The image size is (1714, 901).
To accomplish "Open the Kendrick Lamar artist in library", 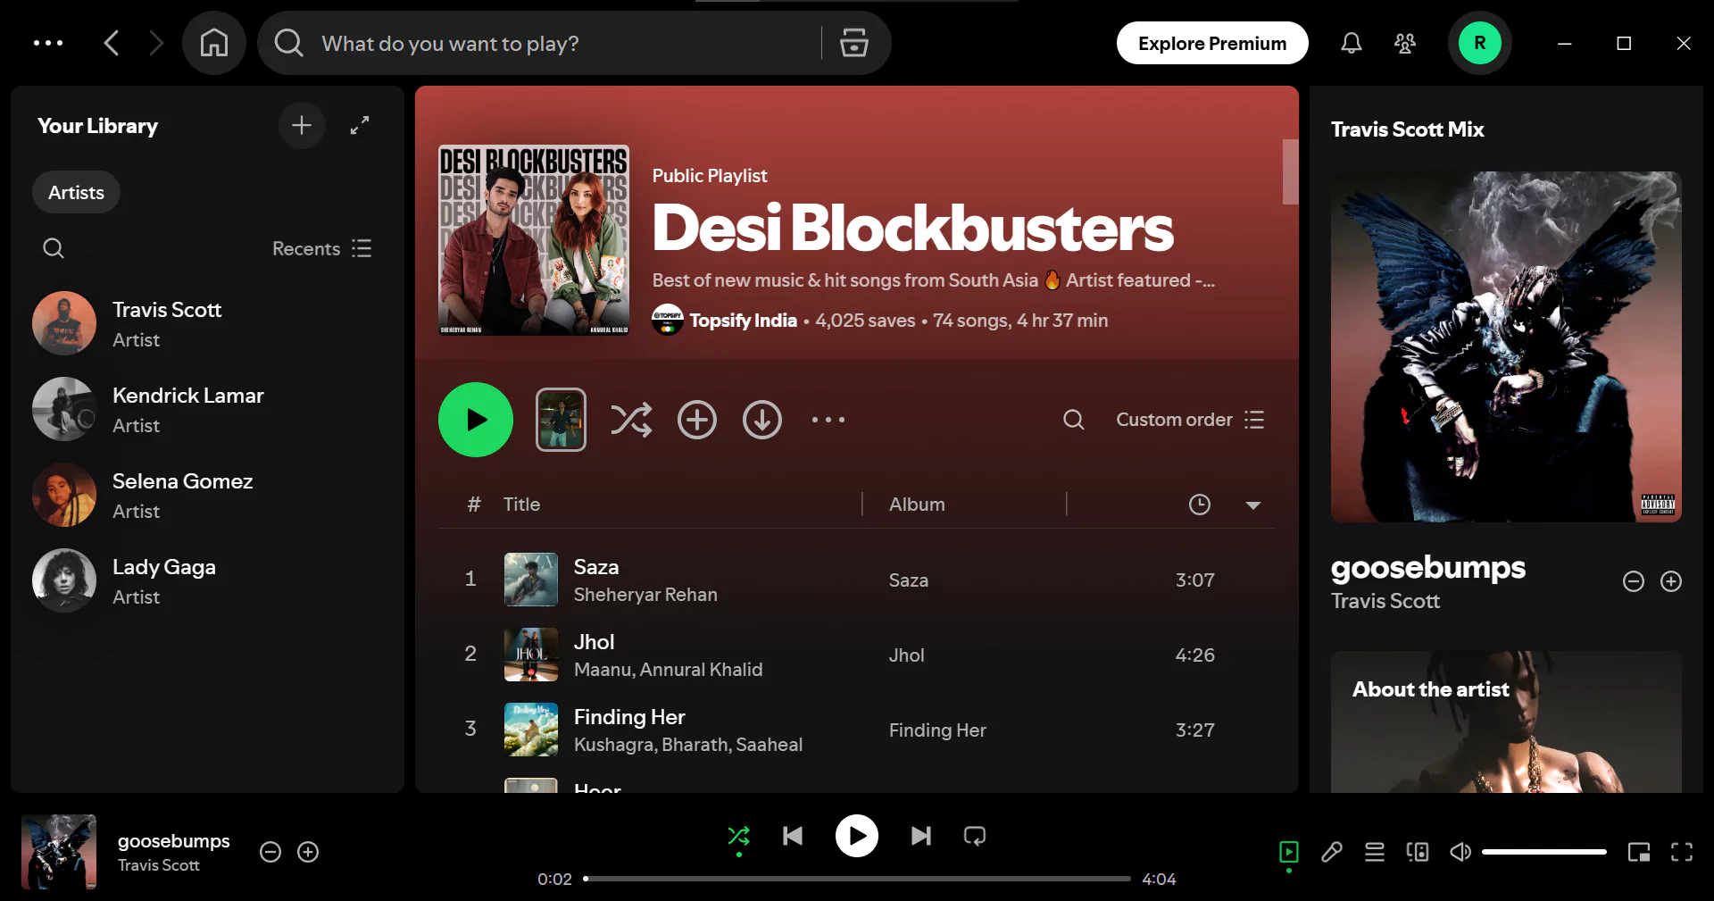I will [x=207, y=409].
